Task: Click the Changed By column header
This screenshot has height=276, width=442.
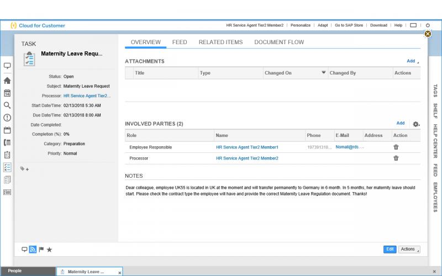Action: (360, 73)
